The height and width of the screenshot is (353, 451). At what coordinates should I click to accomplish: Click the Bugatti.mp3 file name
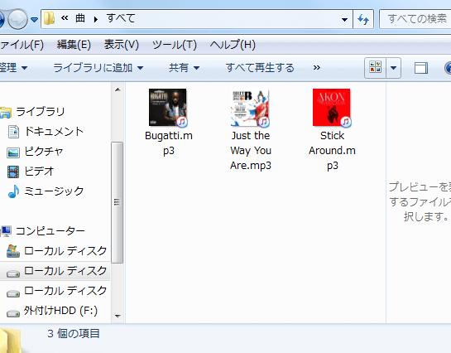click(x=169, y=143)
